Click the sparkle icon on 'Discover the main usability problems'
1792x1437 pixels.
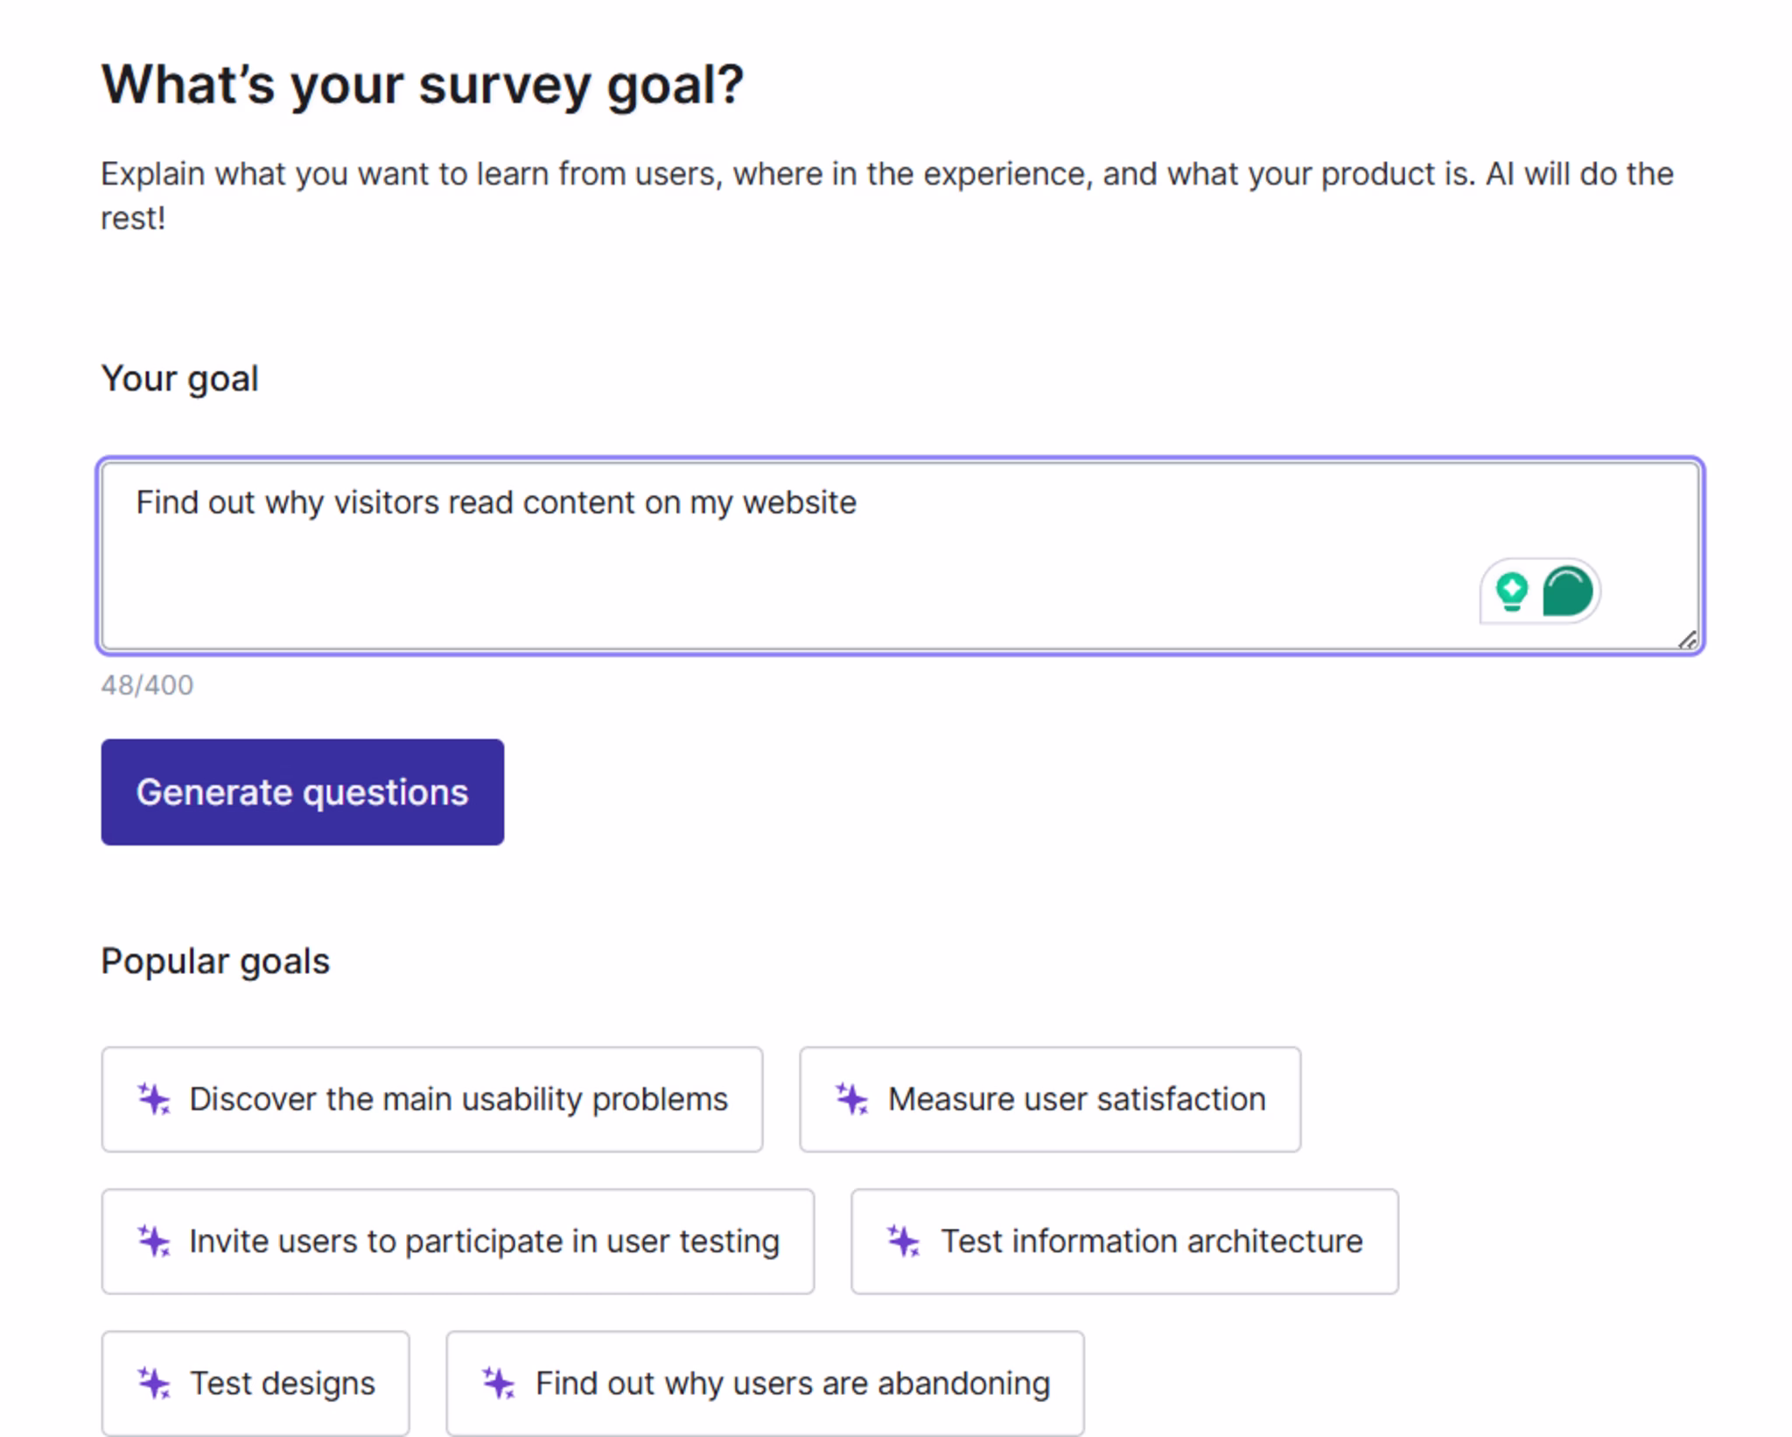click(x=153, y=1098)
